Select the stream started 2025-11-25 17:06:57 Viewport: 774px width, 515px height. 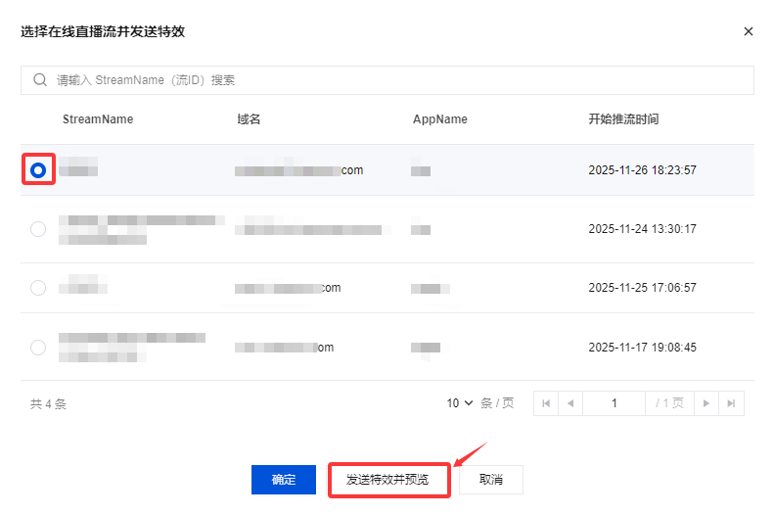click(38, 288)
